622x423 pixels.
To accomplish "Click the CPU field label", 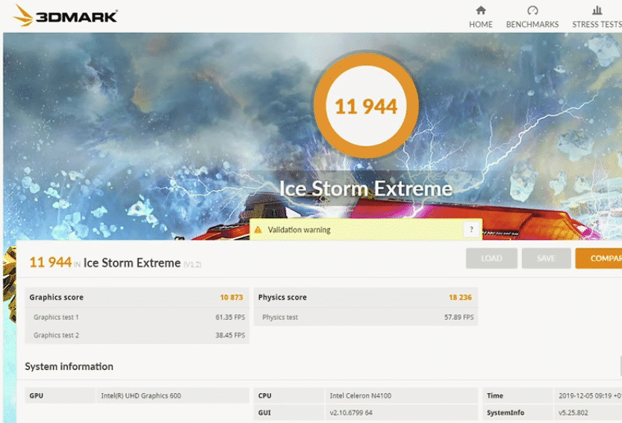I will pos(264,395).
